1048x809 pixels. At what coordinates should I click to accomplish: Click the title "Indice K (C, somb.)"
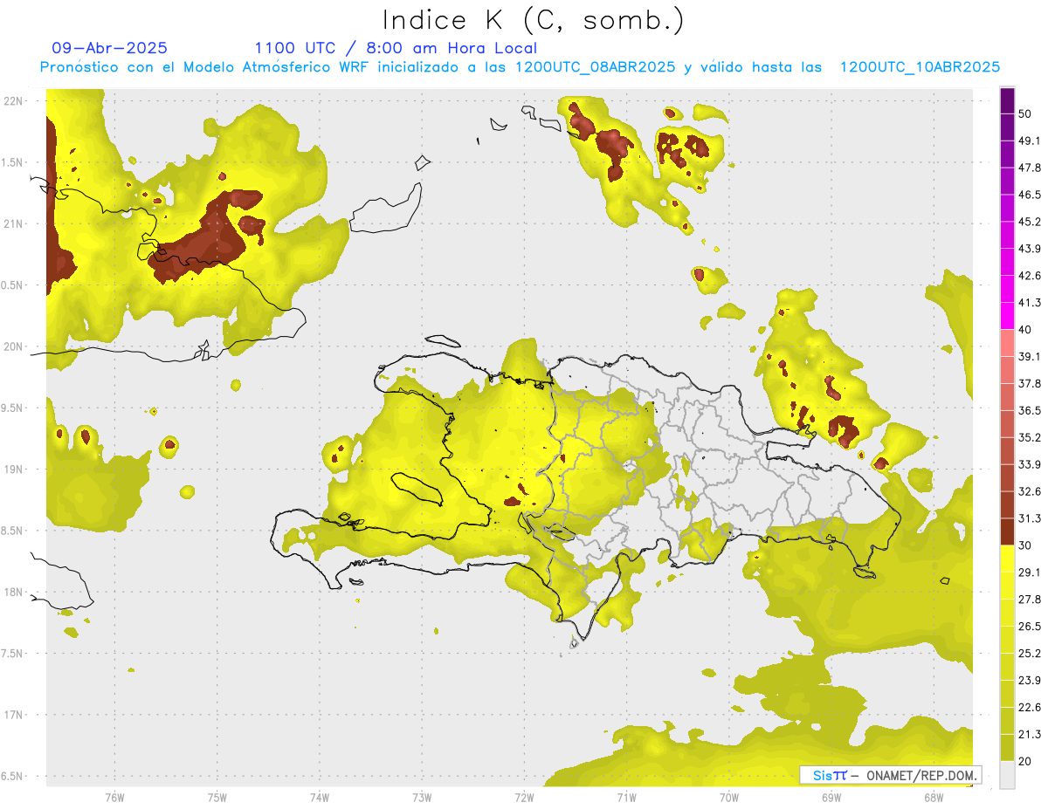pyautogui.click(x=534, y=20)
